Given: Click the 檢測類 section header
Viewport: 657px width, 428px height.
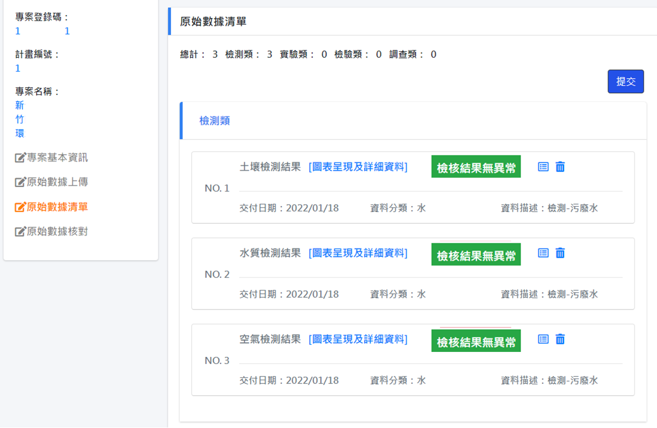Looking at the screenshot, I should [x=215, y=121].
